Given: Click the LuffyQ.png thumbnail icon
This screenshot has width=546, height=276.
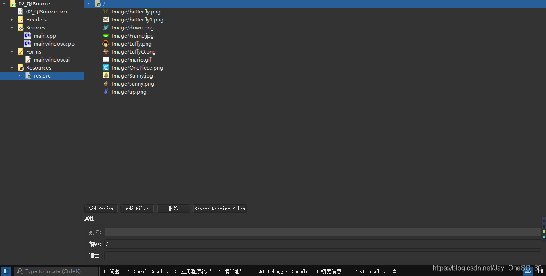Looking at the screenshot, I should (x=106, y=51).
